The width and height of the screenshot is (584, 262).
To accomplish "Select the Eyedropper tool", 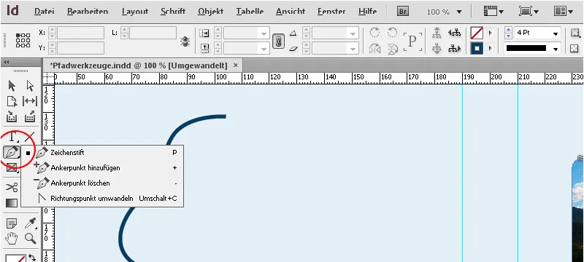I will click(x=30, y=223).
